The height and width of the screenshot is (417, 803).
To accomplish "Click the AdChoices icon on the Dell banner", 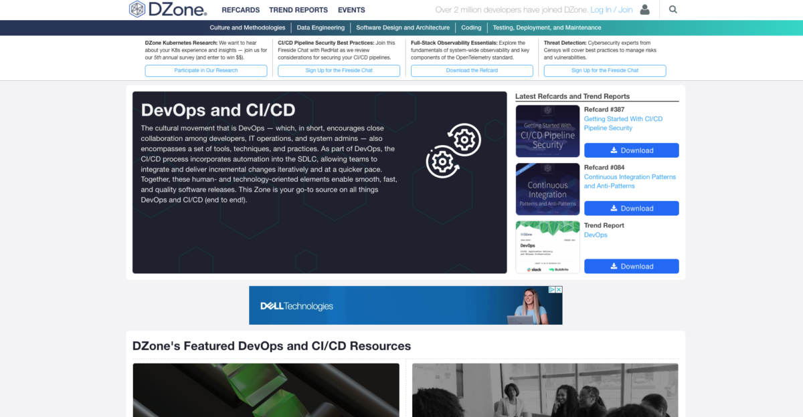I will pos(551,289).
